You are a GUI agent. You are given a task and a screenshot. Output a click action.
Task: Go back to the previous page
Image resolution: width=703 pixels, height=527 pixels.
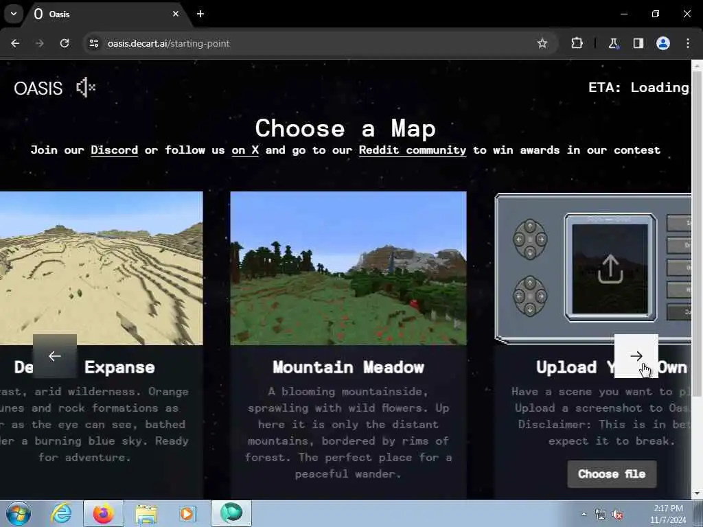point(15,43)
